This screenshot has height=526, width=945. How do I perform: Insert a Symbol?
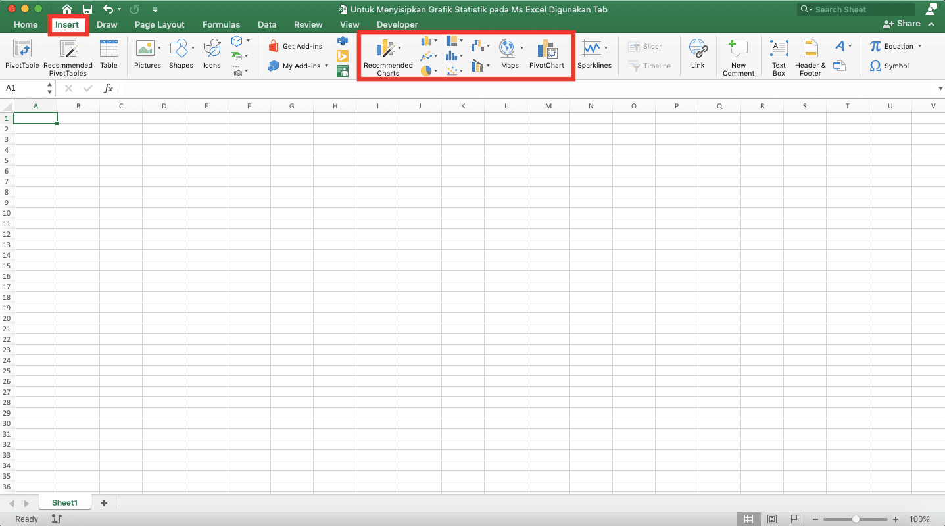point(889,66)
